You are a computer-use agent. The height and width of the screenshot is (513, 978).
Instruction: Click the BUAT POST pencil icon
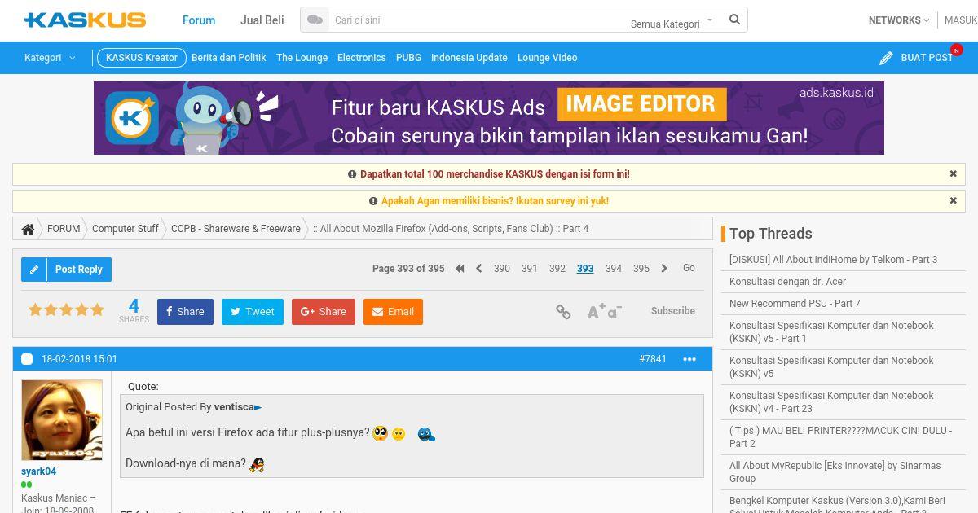(x=886, y=58)
